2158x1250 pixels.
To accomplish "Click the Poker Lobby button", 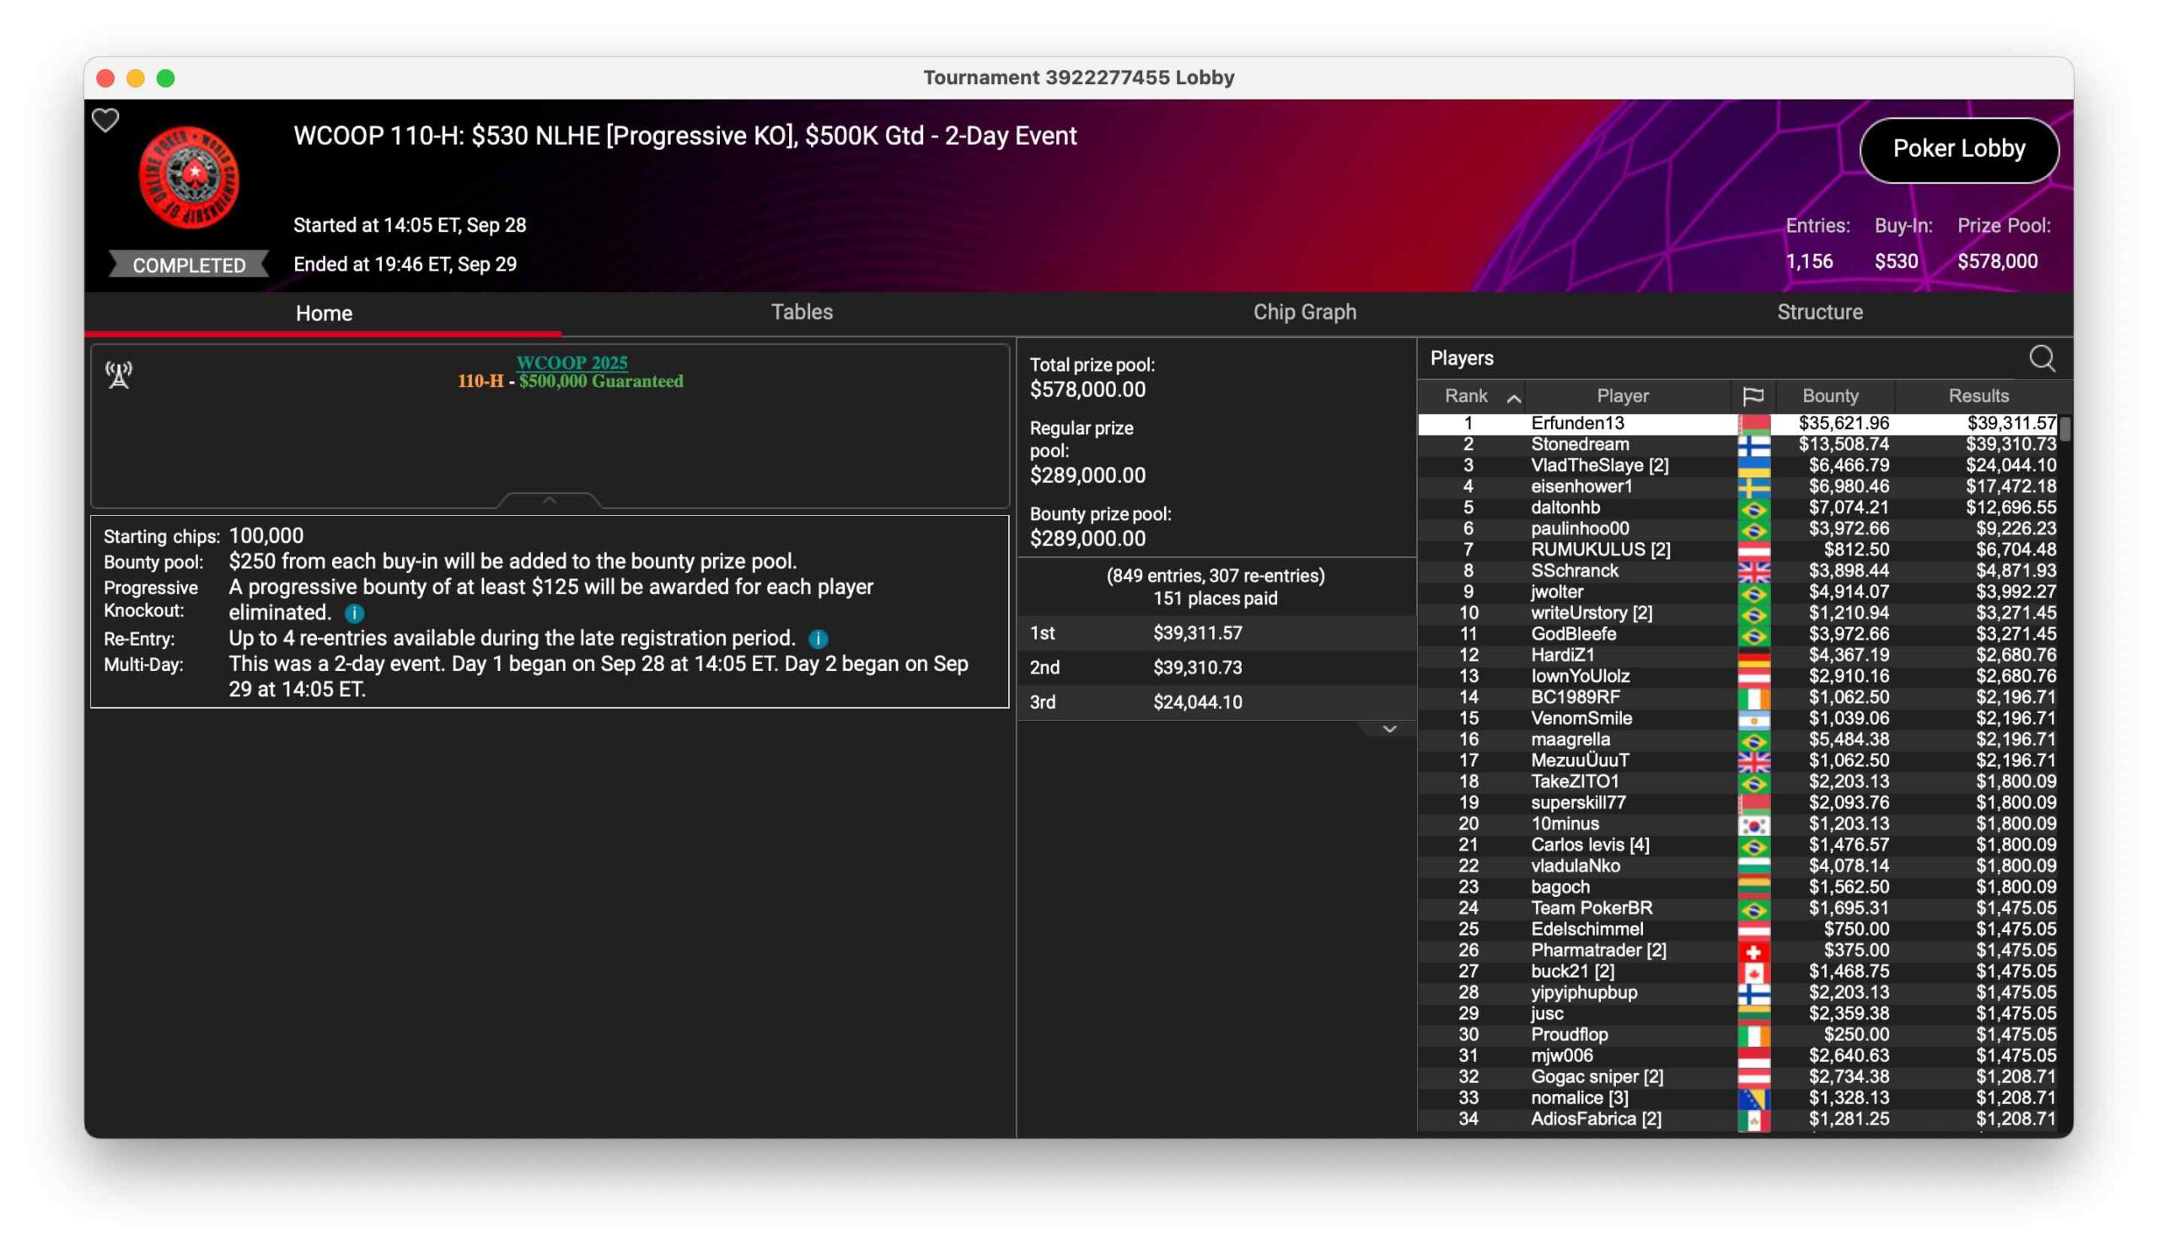I will 1957,149.
